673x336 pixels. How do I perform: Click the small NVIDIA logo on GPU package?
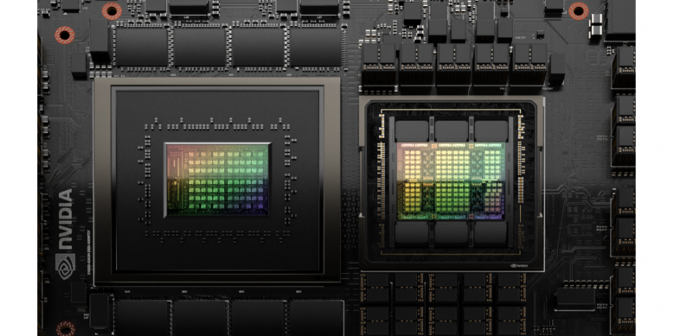pos(519,265)
